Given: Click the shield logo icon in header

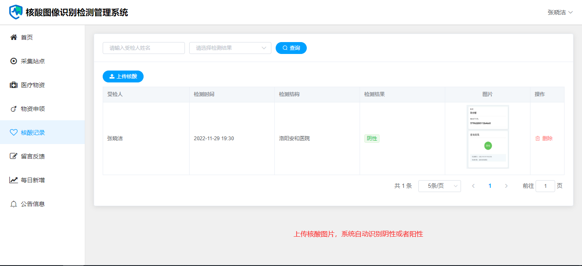Looking at the screenshot, I should (x=16, y=12).
